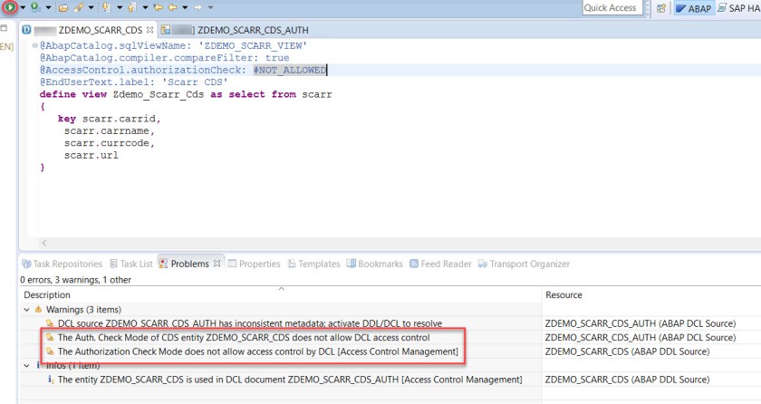Click the key scarr.carrid field line

pos(110,119)
